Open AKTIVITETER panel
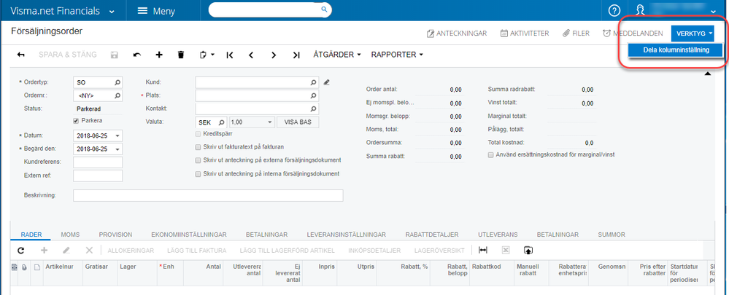Screen dimensions: 729x295 525,34
